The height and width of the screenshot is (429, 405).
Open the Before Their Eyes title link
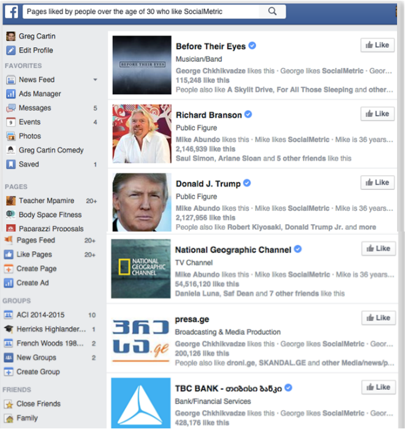tap(211, 46)
